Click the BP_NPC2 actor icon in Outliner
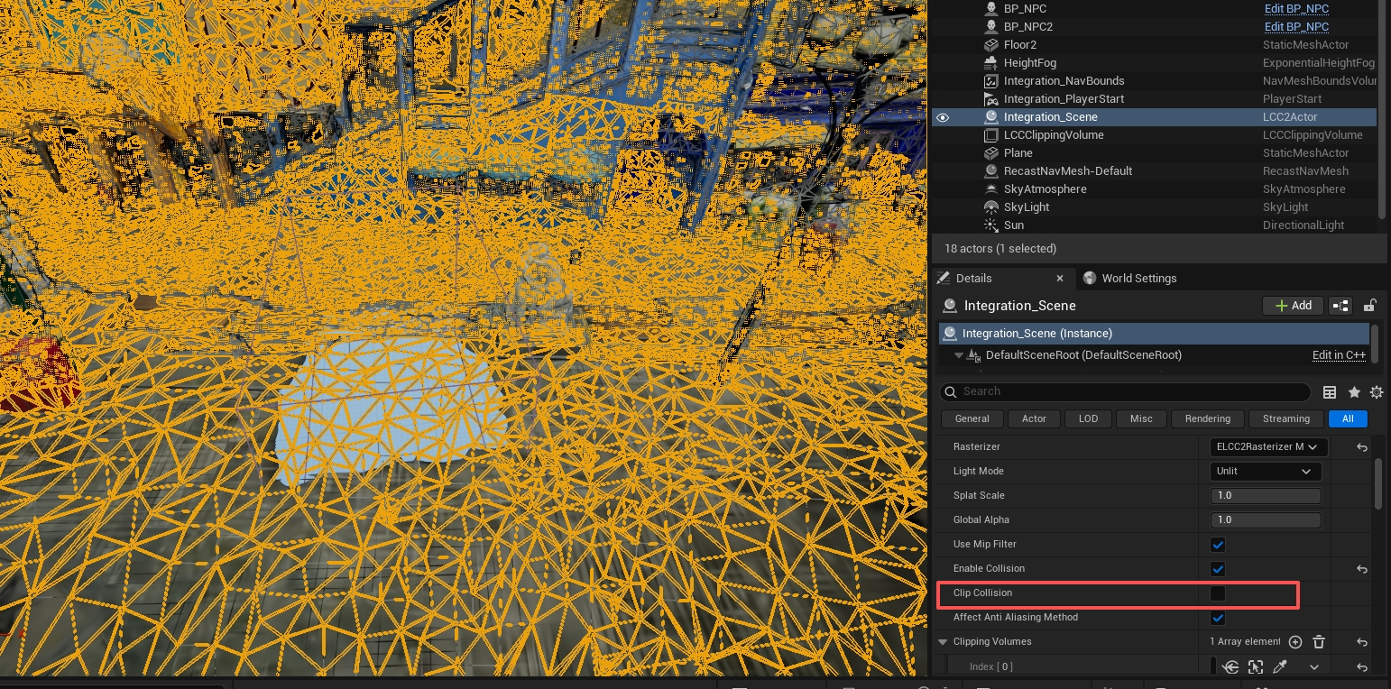1391x689 pixels. coord(990,27)
